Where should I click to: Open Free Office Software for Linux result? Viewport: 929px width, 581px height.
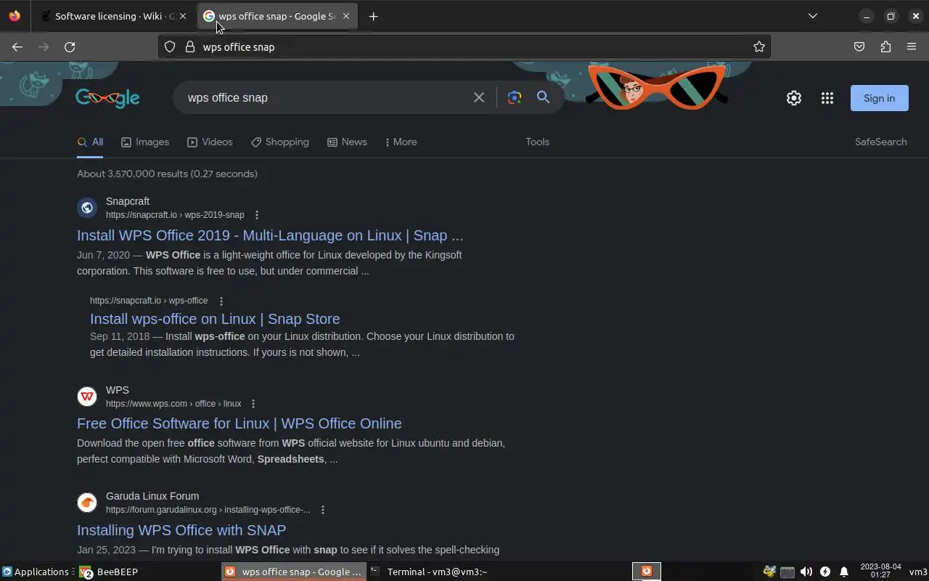(240, 423)
